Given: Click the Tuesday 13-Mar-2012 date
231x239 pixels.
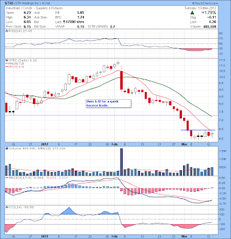Looking at the screenshot, I should click(200, 8).
